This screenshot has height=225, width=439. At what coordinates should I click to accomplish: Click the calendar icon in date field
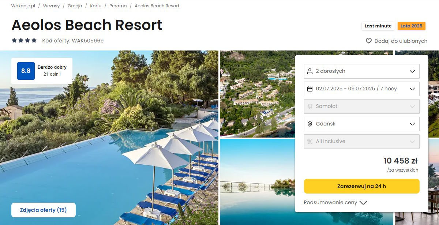(310, 89)
